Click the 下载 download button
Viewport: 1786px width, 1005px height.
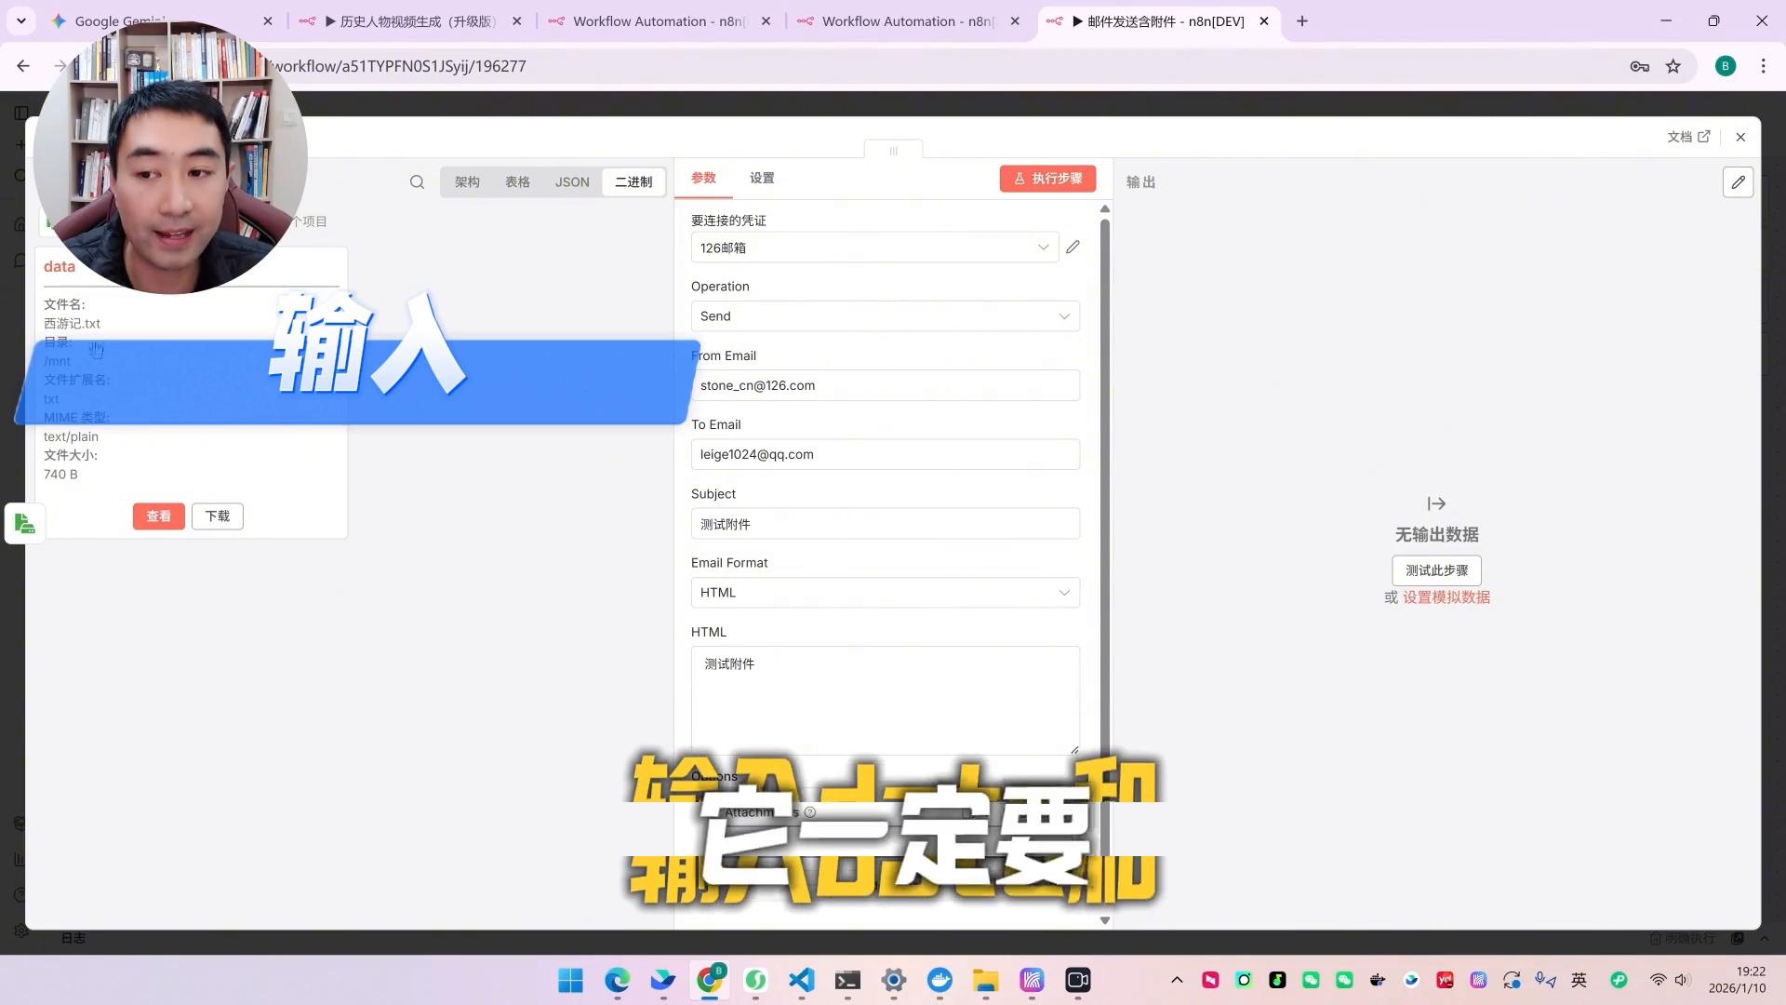[218, 516]
